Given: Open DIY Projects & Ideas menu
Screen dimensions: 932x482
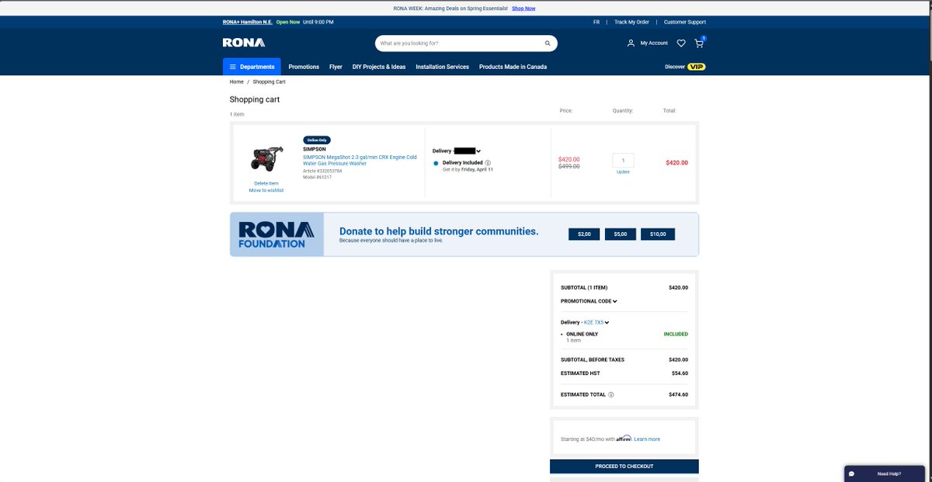Looking at the screenshot, I should pos(379,67).
